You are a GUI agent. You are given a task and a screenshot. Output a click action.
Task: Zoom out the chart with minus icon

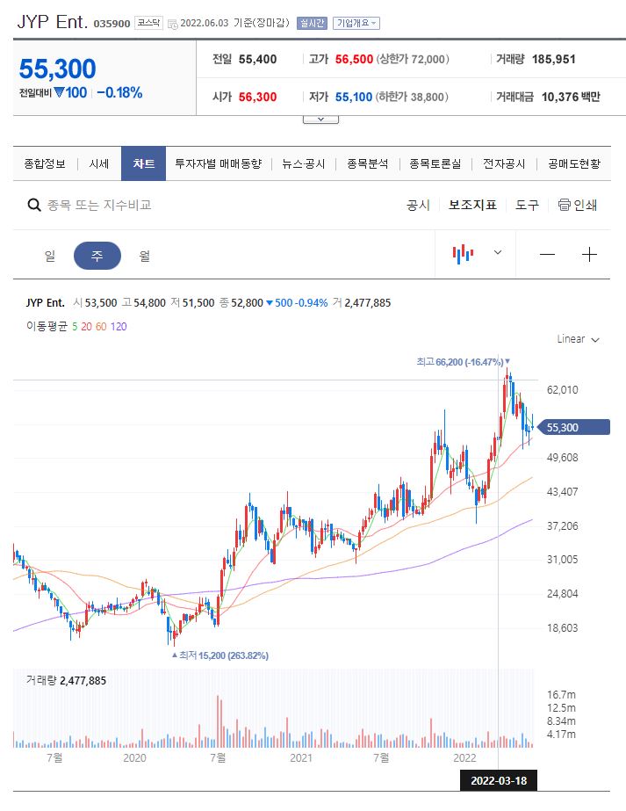(x=547, y=255)
